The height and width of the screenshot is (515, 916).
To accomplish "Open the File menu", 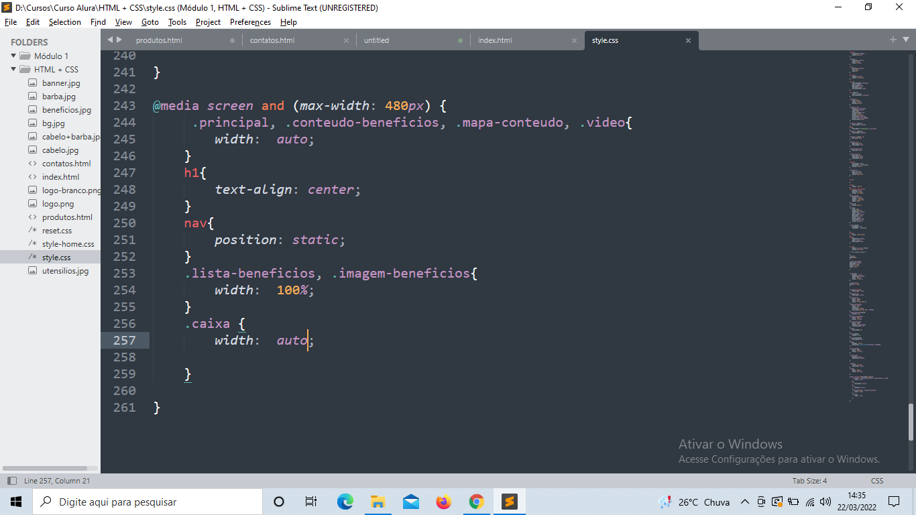I will pyautogui.click(x=10, y=22).
